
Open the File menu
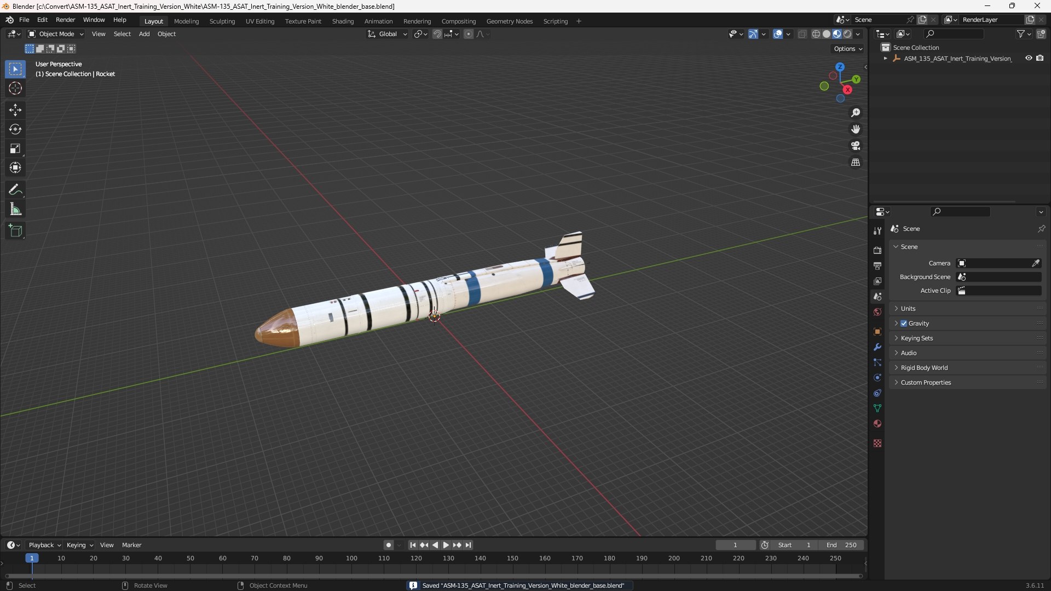24,20
